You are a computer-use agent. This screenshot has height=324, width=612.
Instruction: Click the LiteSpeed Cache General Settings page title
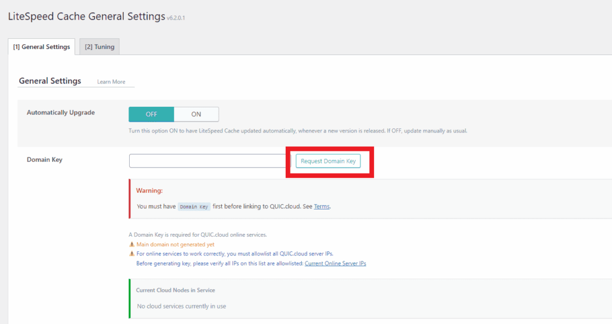click(x=87, y=16)
